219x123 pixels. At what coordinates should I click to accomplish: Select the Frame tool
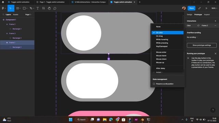[17, 8]
